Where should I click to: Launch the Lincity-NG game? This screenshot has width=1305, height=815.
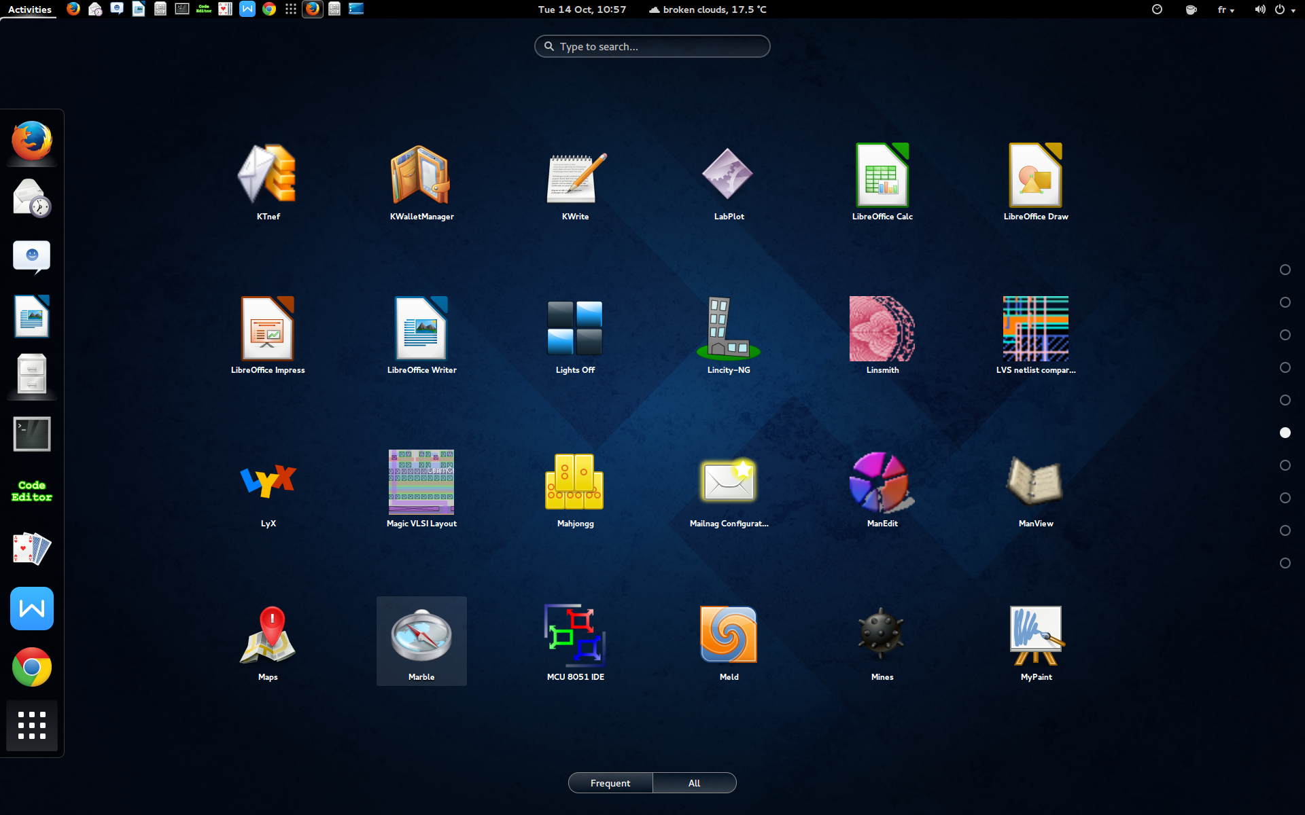coord(729,335)
